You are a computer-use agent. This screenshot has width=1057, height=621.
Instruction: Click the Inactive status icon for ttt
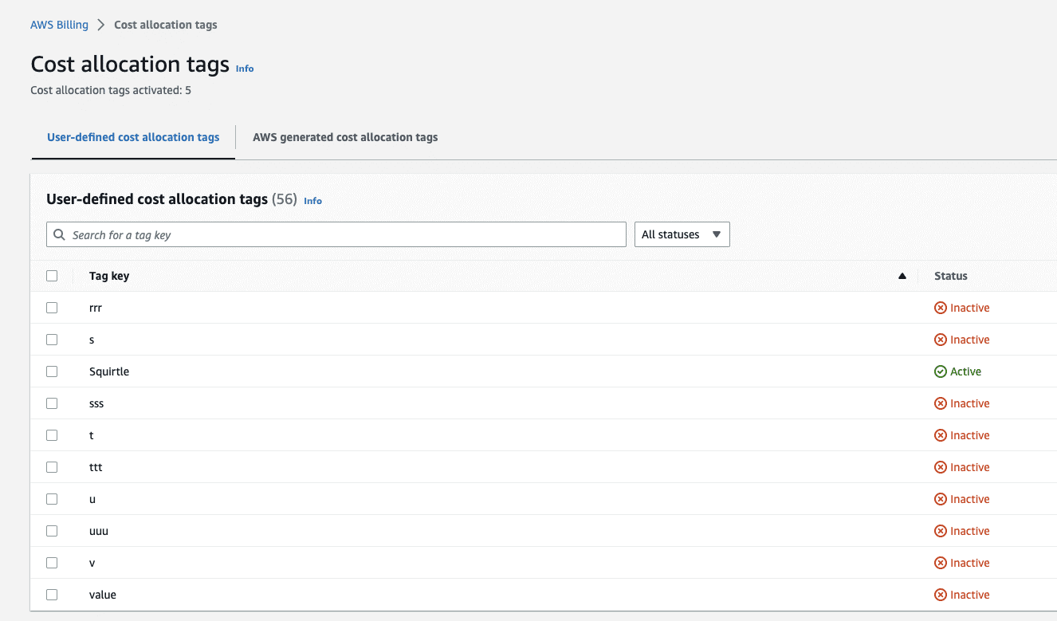941,467
